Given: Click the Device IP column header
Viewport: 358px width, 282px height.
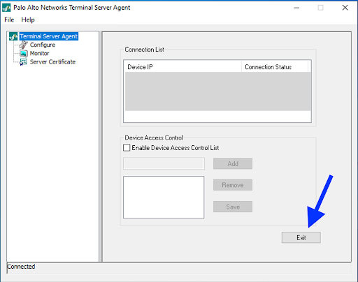Looking at the screenshot, I should point(183,67).
